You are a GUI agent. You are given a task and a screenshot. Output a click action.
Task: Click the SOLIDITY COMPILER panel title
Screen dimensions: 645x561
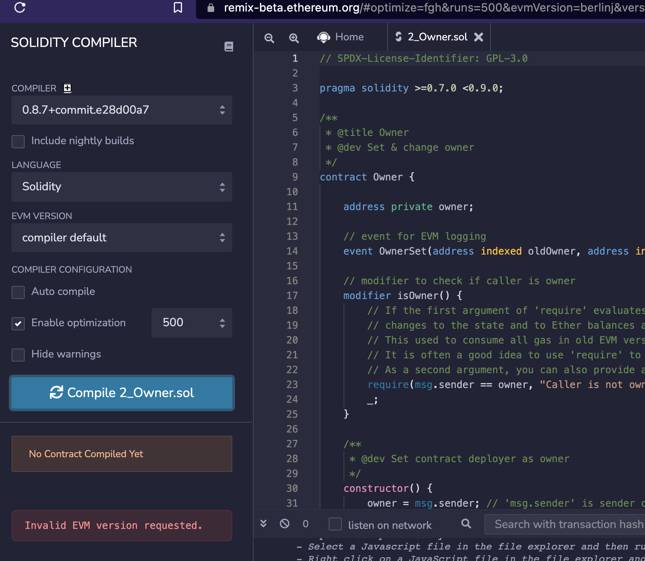click(x=74, y=42)
